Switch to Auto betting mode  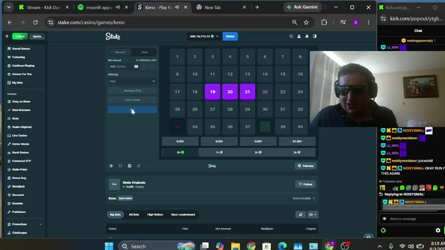pyautogui.click(x=145, y=52)
